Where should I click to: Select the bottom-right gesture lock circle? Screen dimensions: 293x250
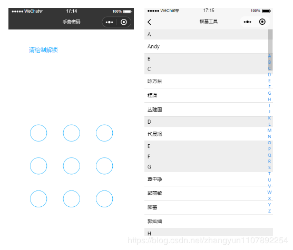(104, 199)
